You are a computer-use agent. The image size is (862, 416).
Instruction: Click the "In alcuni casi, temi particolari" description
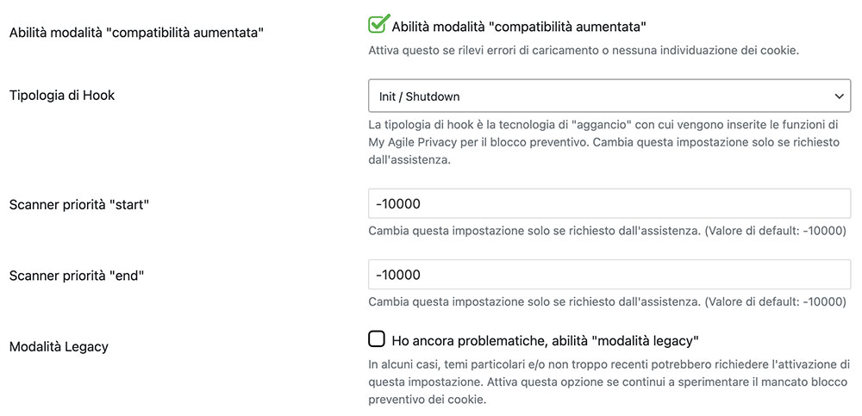point(609,382)
